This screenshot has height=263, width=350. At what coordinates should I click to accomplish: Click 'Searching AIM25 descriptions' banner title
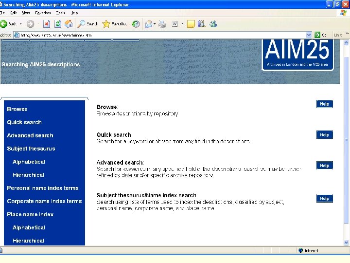pos(41,64)
